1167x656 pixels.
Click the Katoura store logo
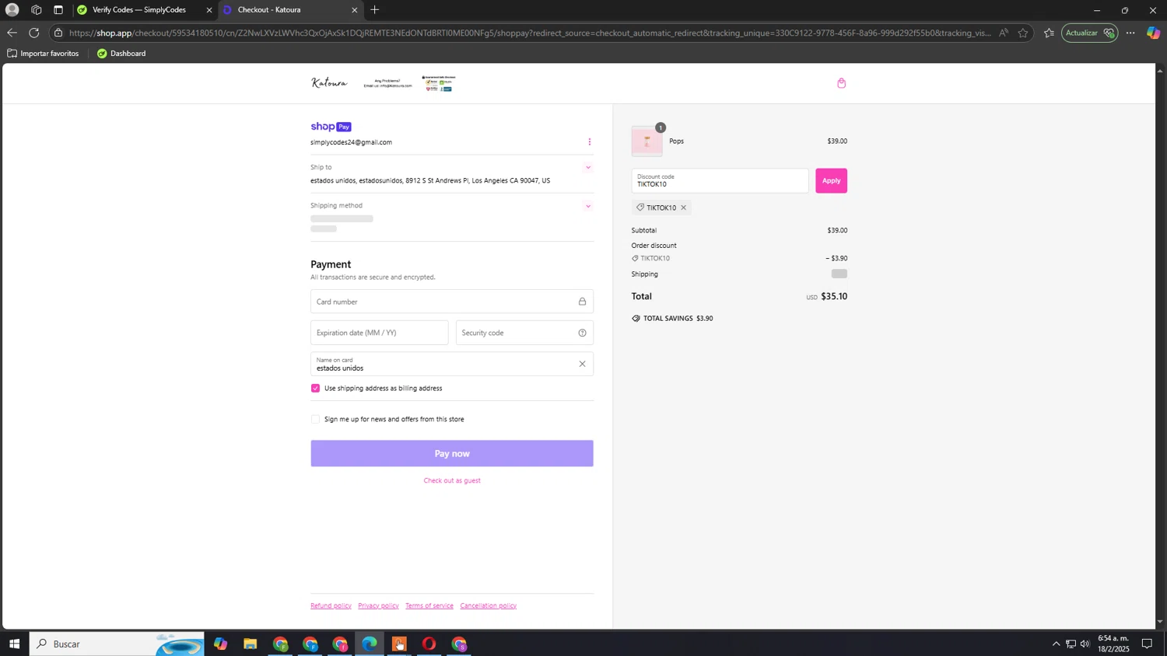(x=329, y=83)
